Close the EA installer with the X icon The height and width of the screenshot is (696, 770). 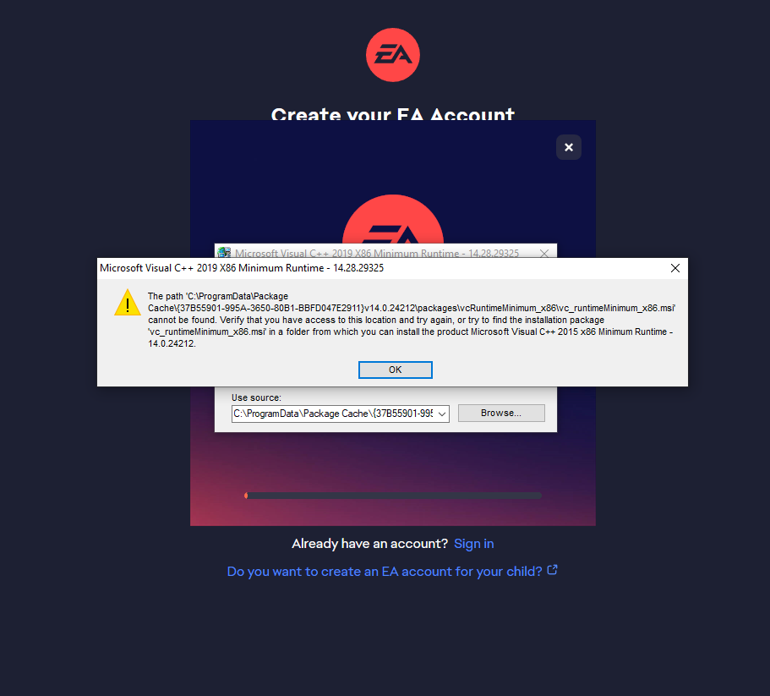[569, 147]
